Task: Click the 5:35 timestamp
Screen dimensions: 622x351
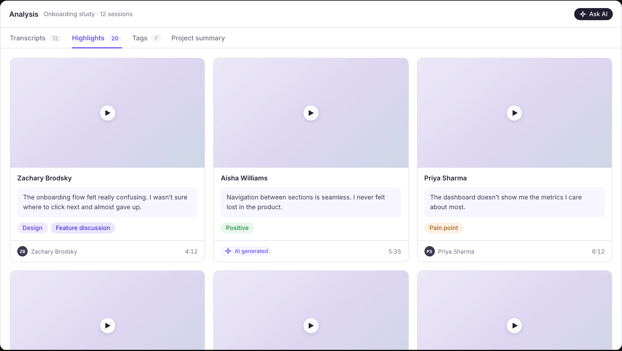Action: [x=395, y=252]
